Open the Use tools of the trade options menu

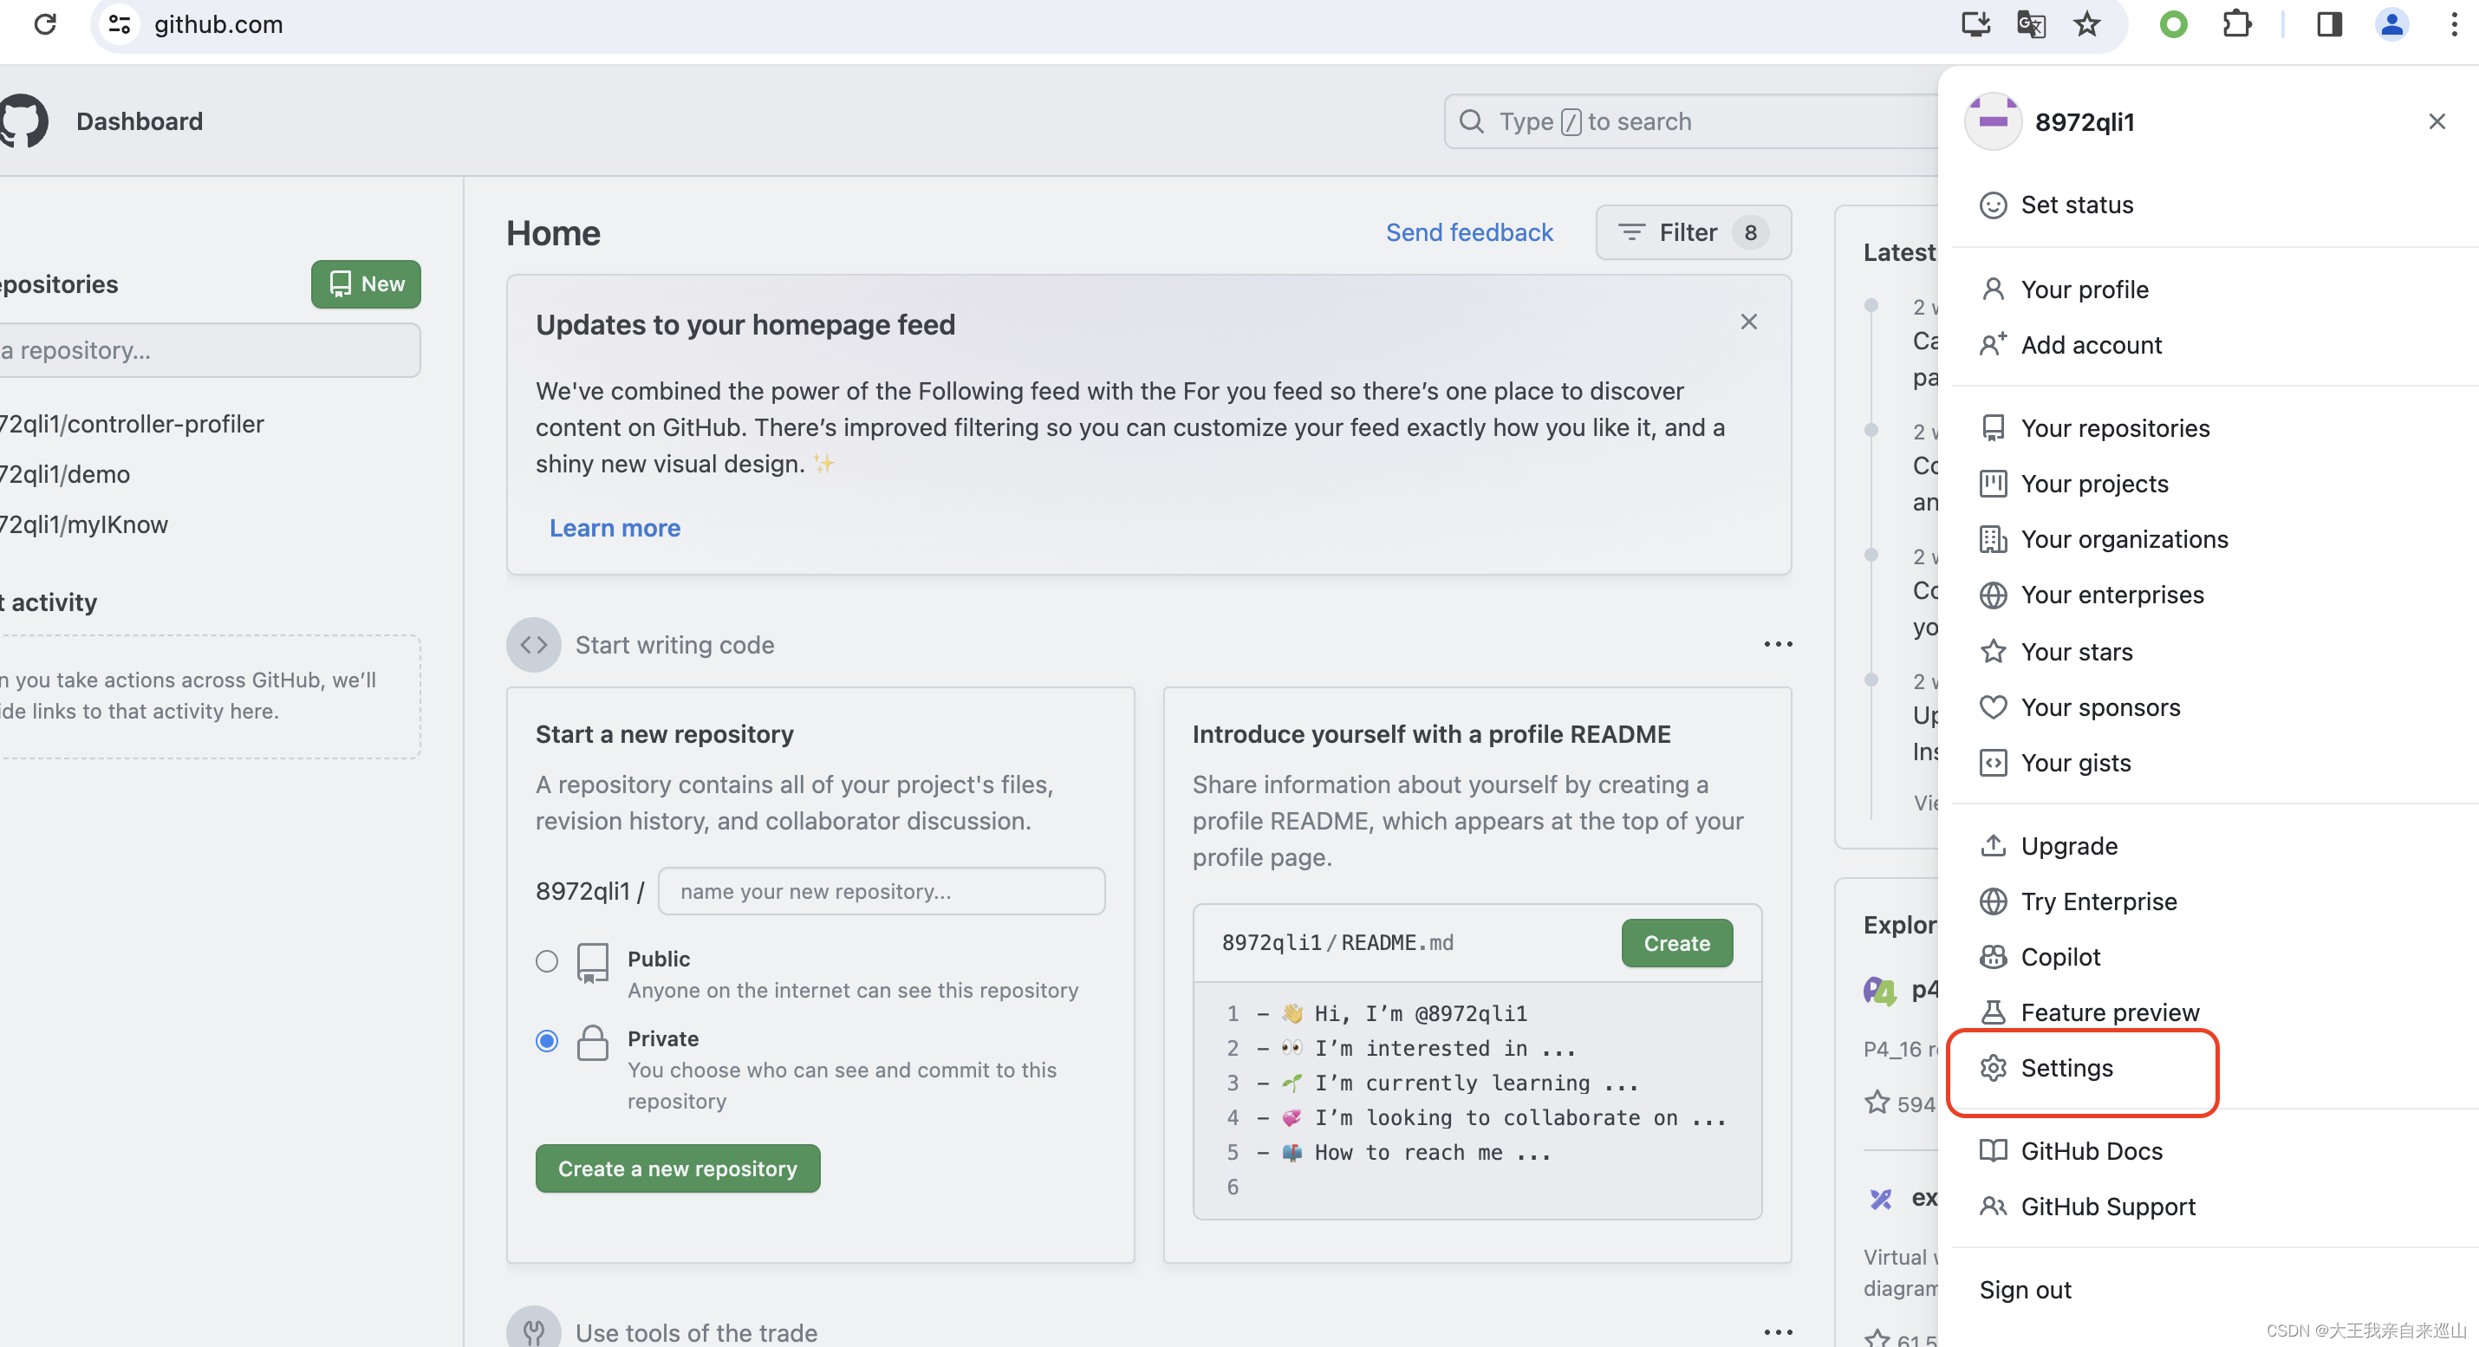1778,1331
